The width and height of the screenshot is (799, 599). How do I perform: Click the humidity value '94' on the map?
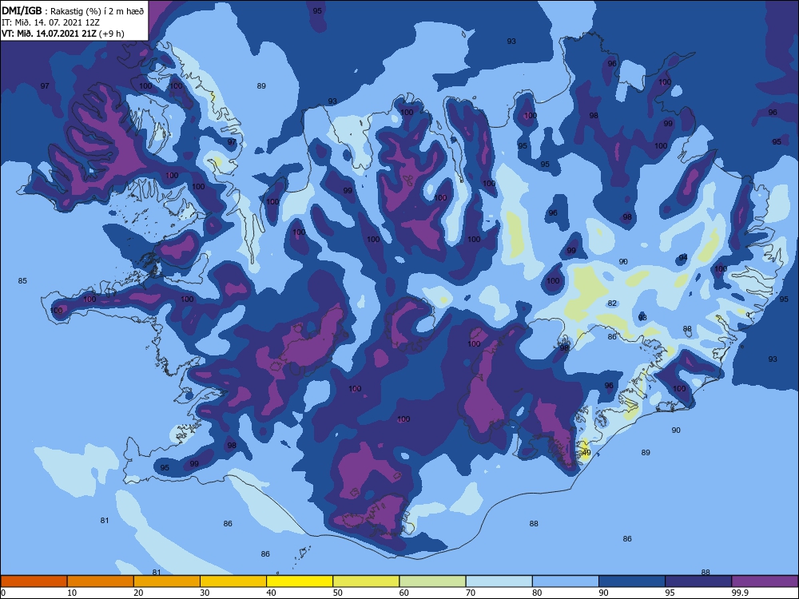(683, 257)
